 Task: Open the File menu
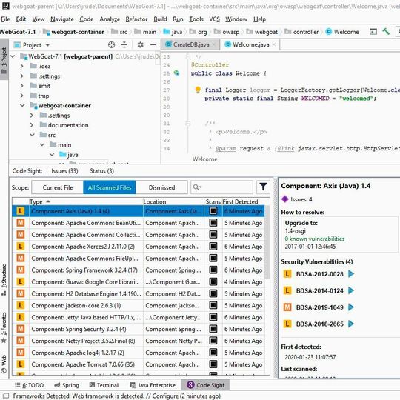(x=5, y=19)
